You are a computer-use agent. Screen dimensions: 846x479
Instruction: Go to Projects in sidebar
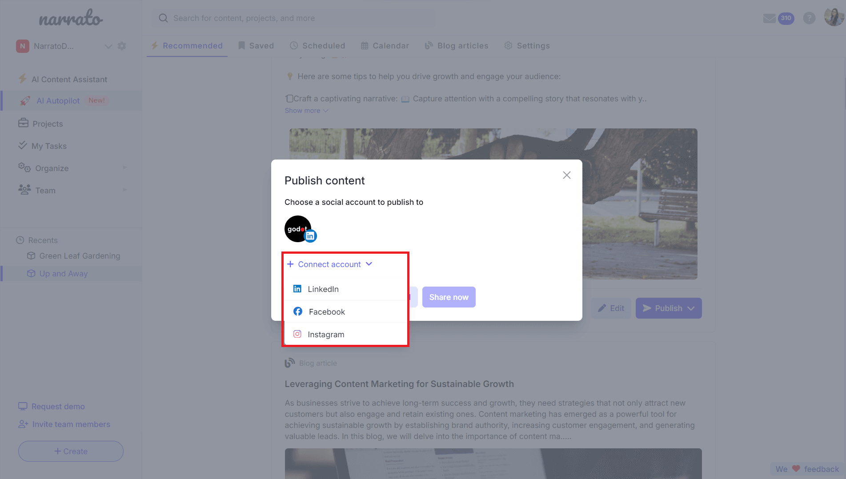coord(48,124)
